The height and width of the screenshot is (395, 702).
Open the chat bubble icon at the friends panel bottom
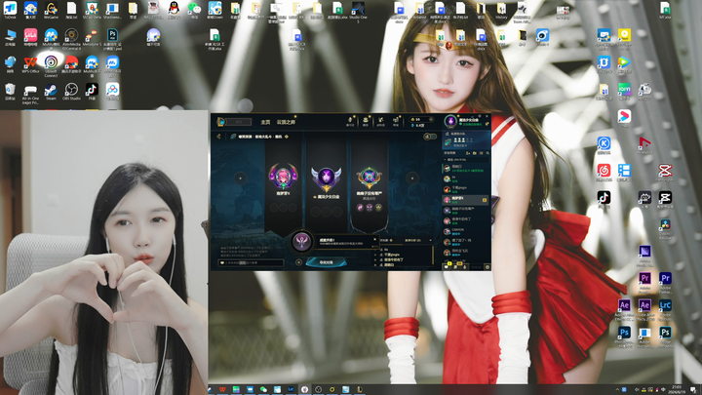(x=448, y=267)
